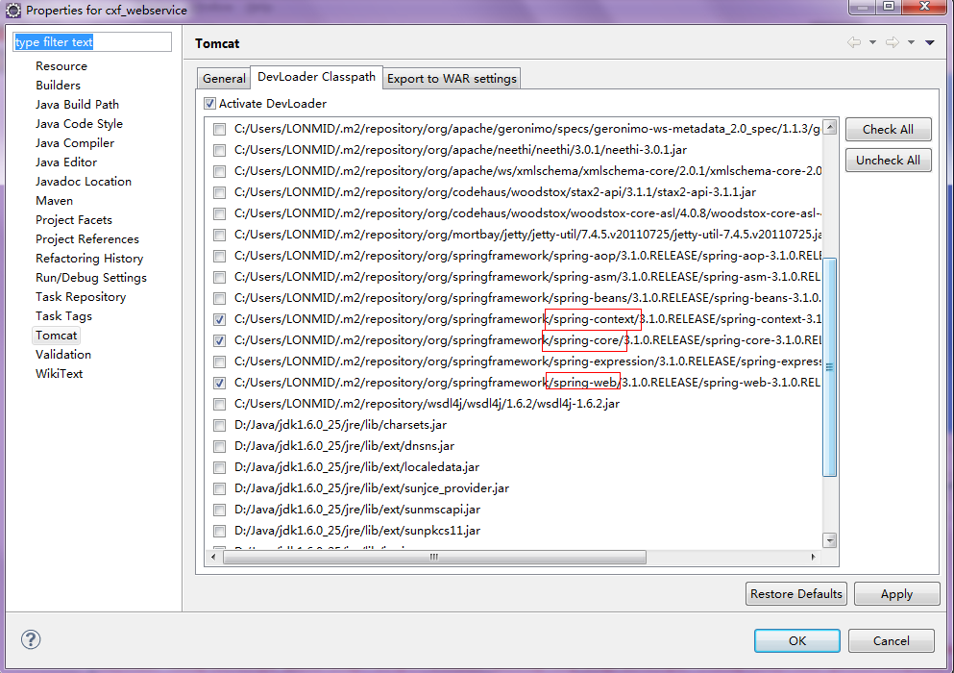Check the neethi-3.0.1.jar checkbox

[x=220, y=150]
